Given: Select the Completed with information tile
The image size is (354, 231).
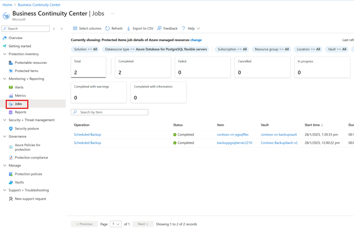Looking at the screenshot, I should click(x=158, y=93).
